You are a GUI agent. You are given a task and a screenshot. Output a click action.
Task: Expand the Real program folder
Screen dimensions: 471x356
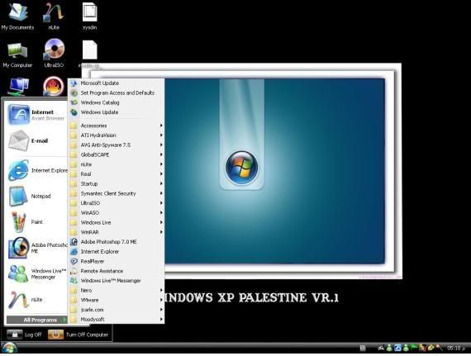(116, 173)
